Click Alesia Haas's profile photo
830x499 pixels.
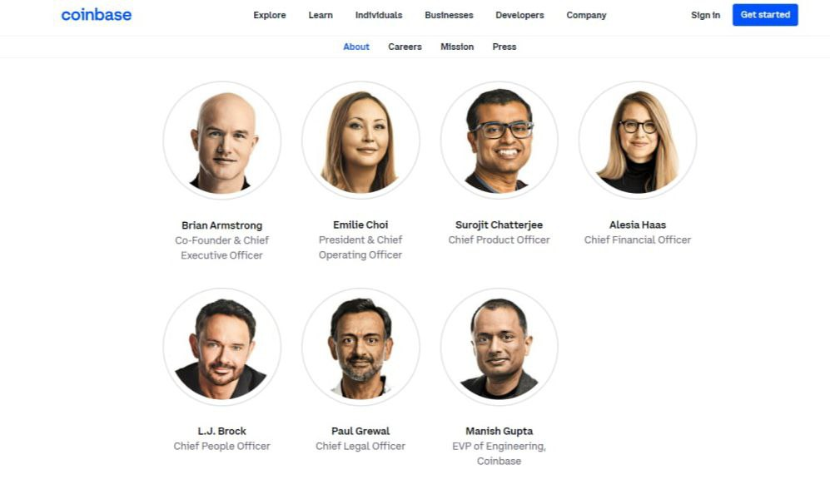pos(638,140)
